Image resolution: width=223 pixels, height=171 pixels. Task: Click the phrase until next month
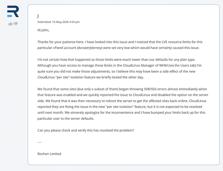coord(50,113)
